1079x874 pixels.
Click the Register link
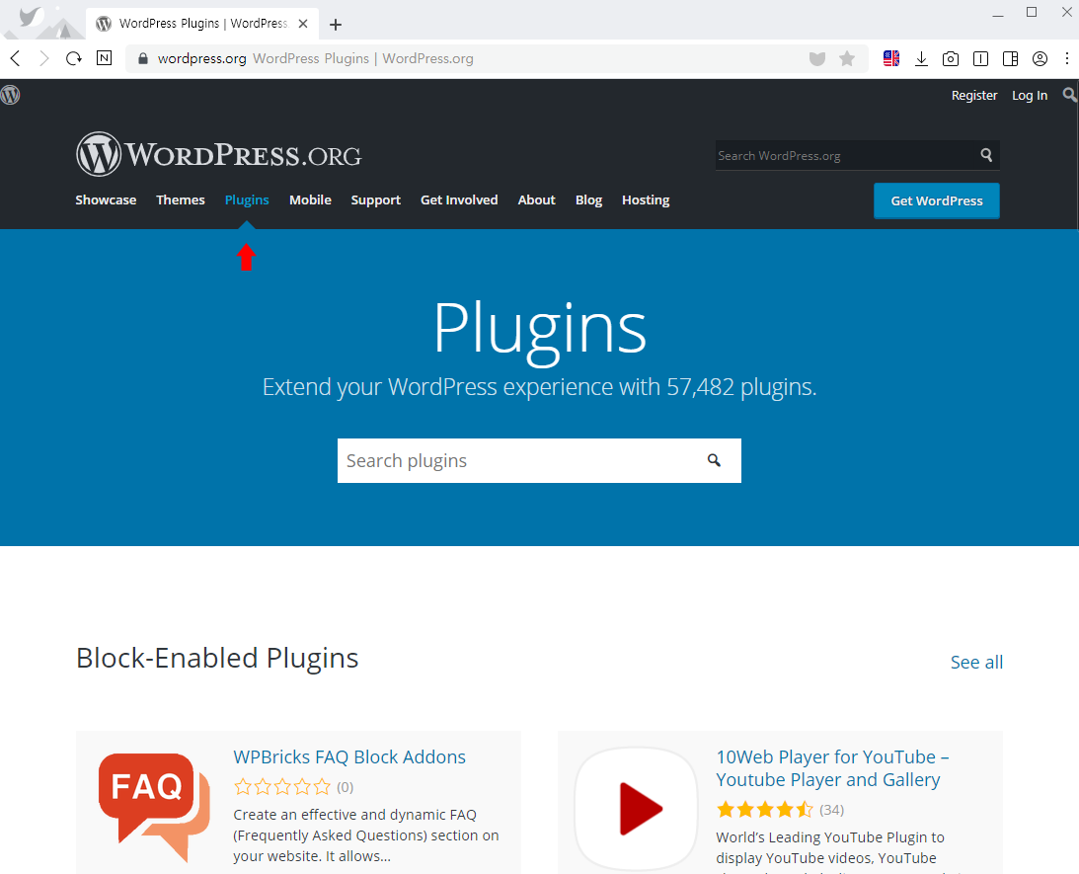(x=974, y=96)
